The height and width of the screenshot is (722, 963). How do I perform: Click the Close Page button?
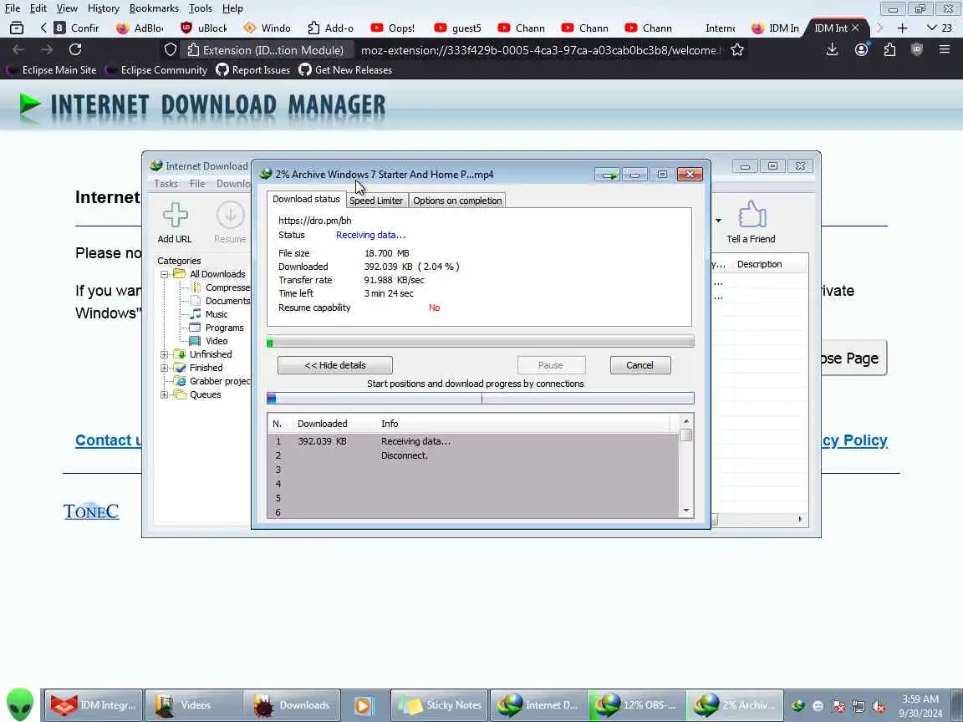tap(853, 358)
